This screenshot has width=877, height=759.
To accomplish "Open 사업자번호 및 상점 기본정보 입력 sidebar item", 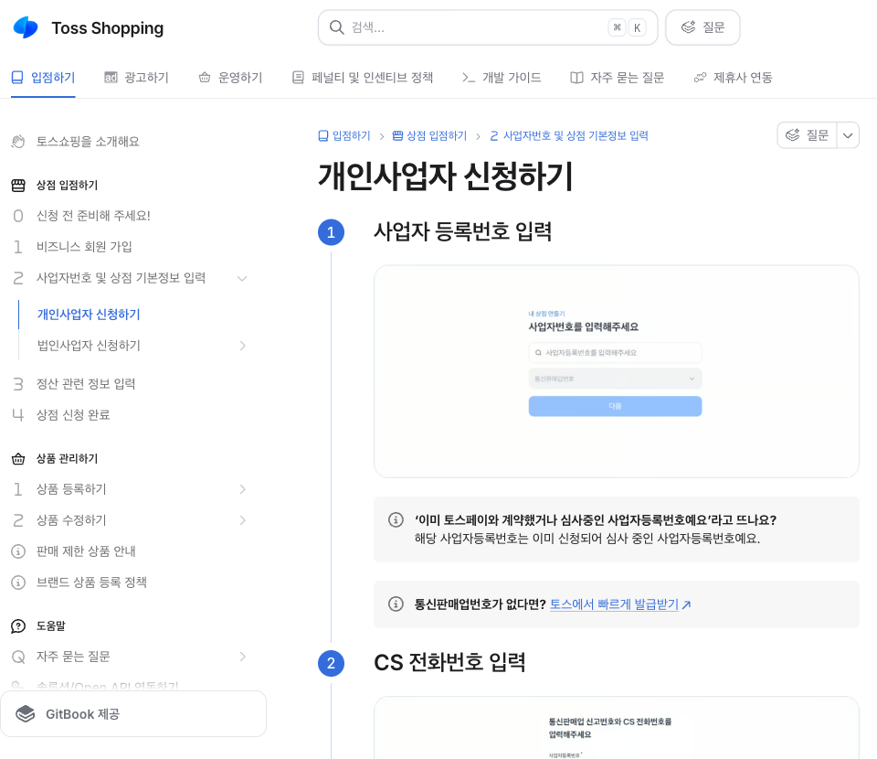I will [x=121, y=278].
